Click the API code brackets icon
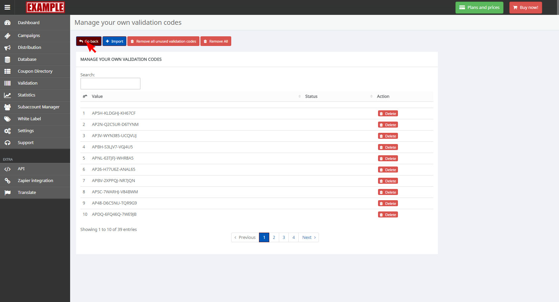 pyautogui.click(x=7, y=169)
